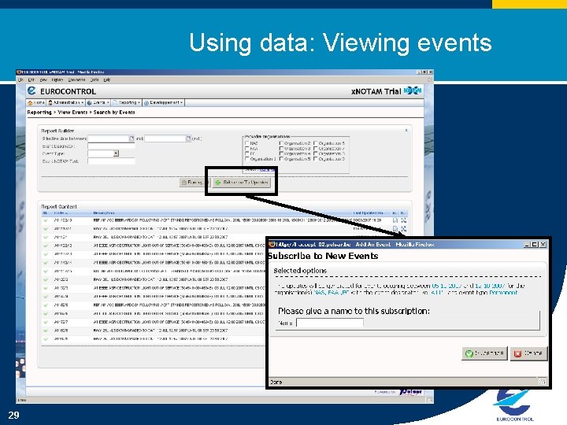Image resolution: width=567 pixels, height=425 pixels.
Task: Expand the Event Type combo box
Action: point(116,153)
